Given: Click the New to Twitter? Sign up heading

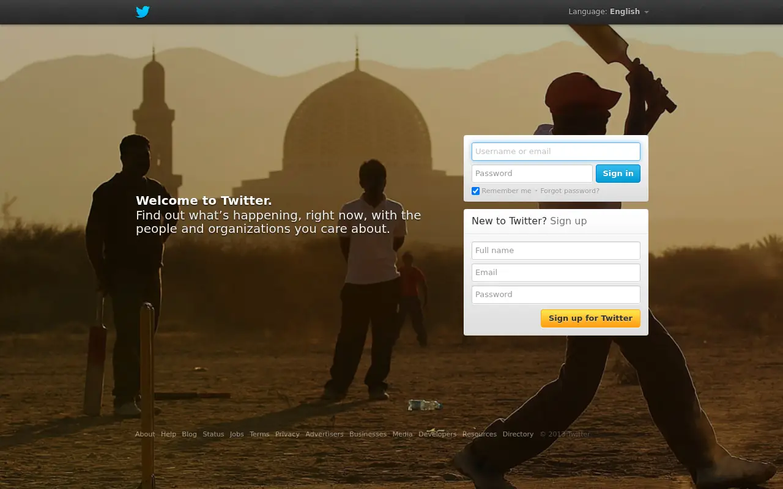Looking at the screenshot, I should click(529, 221).
